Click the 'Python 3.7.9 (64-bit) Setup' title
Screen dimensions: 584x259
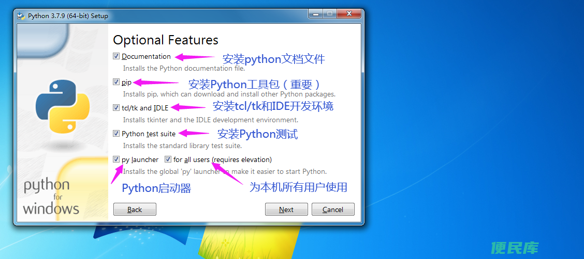click(68, 16)
